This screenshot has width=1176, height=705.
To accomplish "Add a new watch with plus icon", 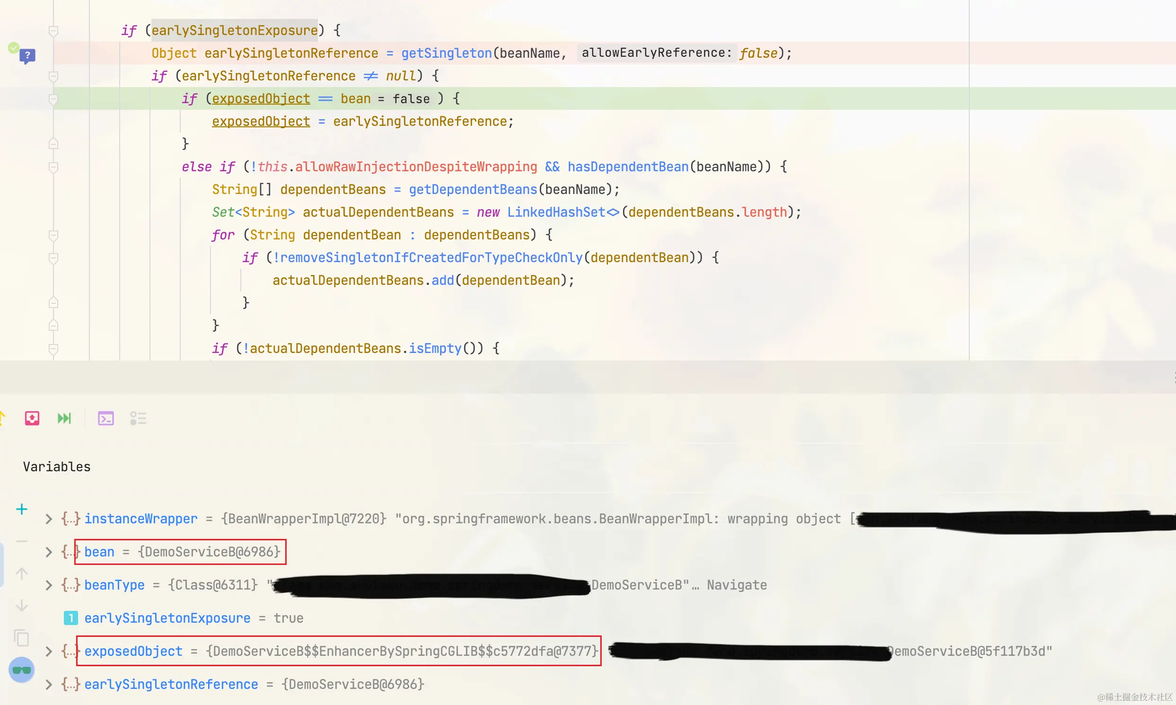I will tap(21, 509).
